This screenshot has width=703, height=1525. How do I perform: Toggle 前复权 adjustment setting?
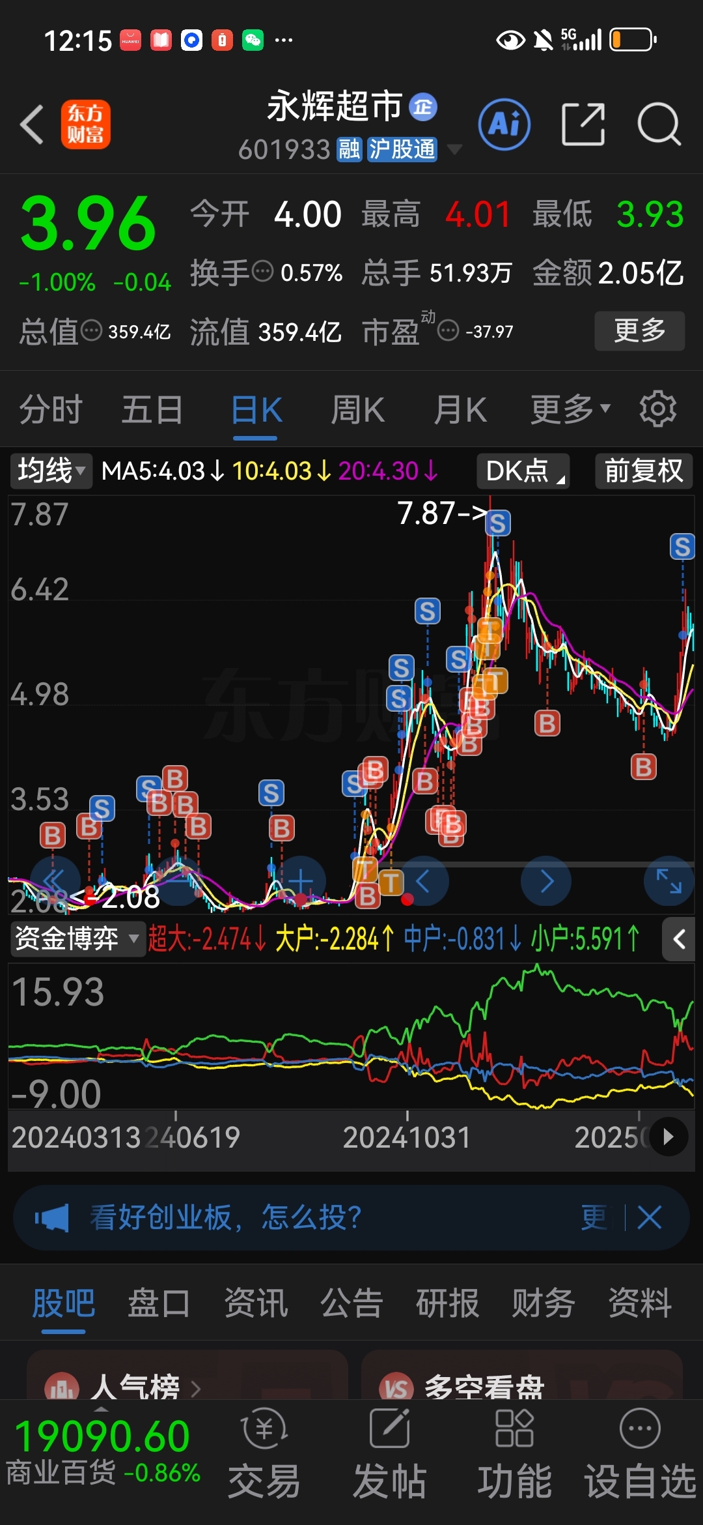644,471
